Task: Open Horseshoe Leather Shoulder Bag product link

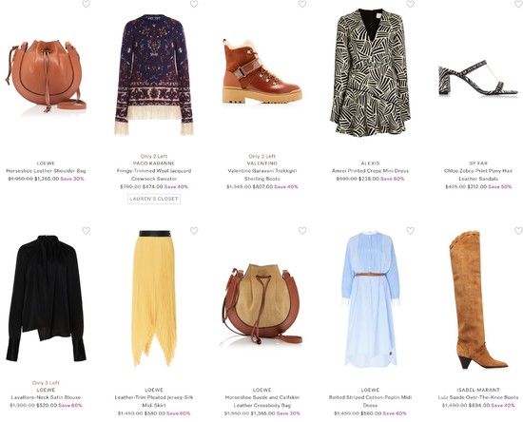Action: 46,171
